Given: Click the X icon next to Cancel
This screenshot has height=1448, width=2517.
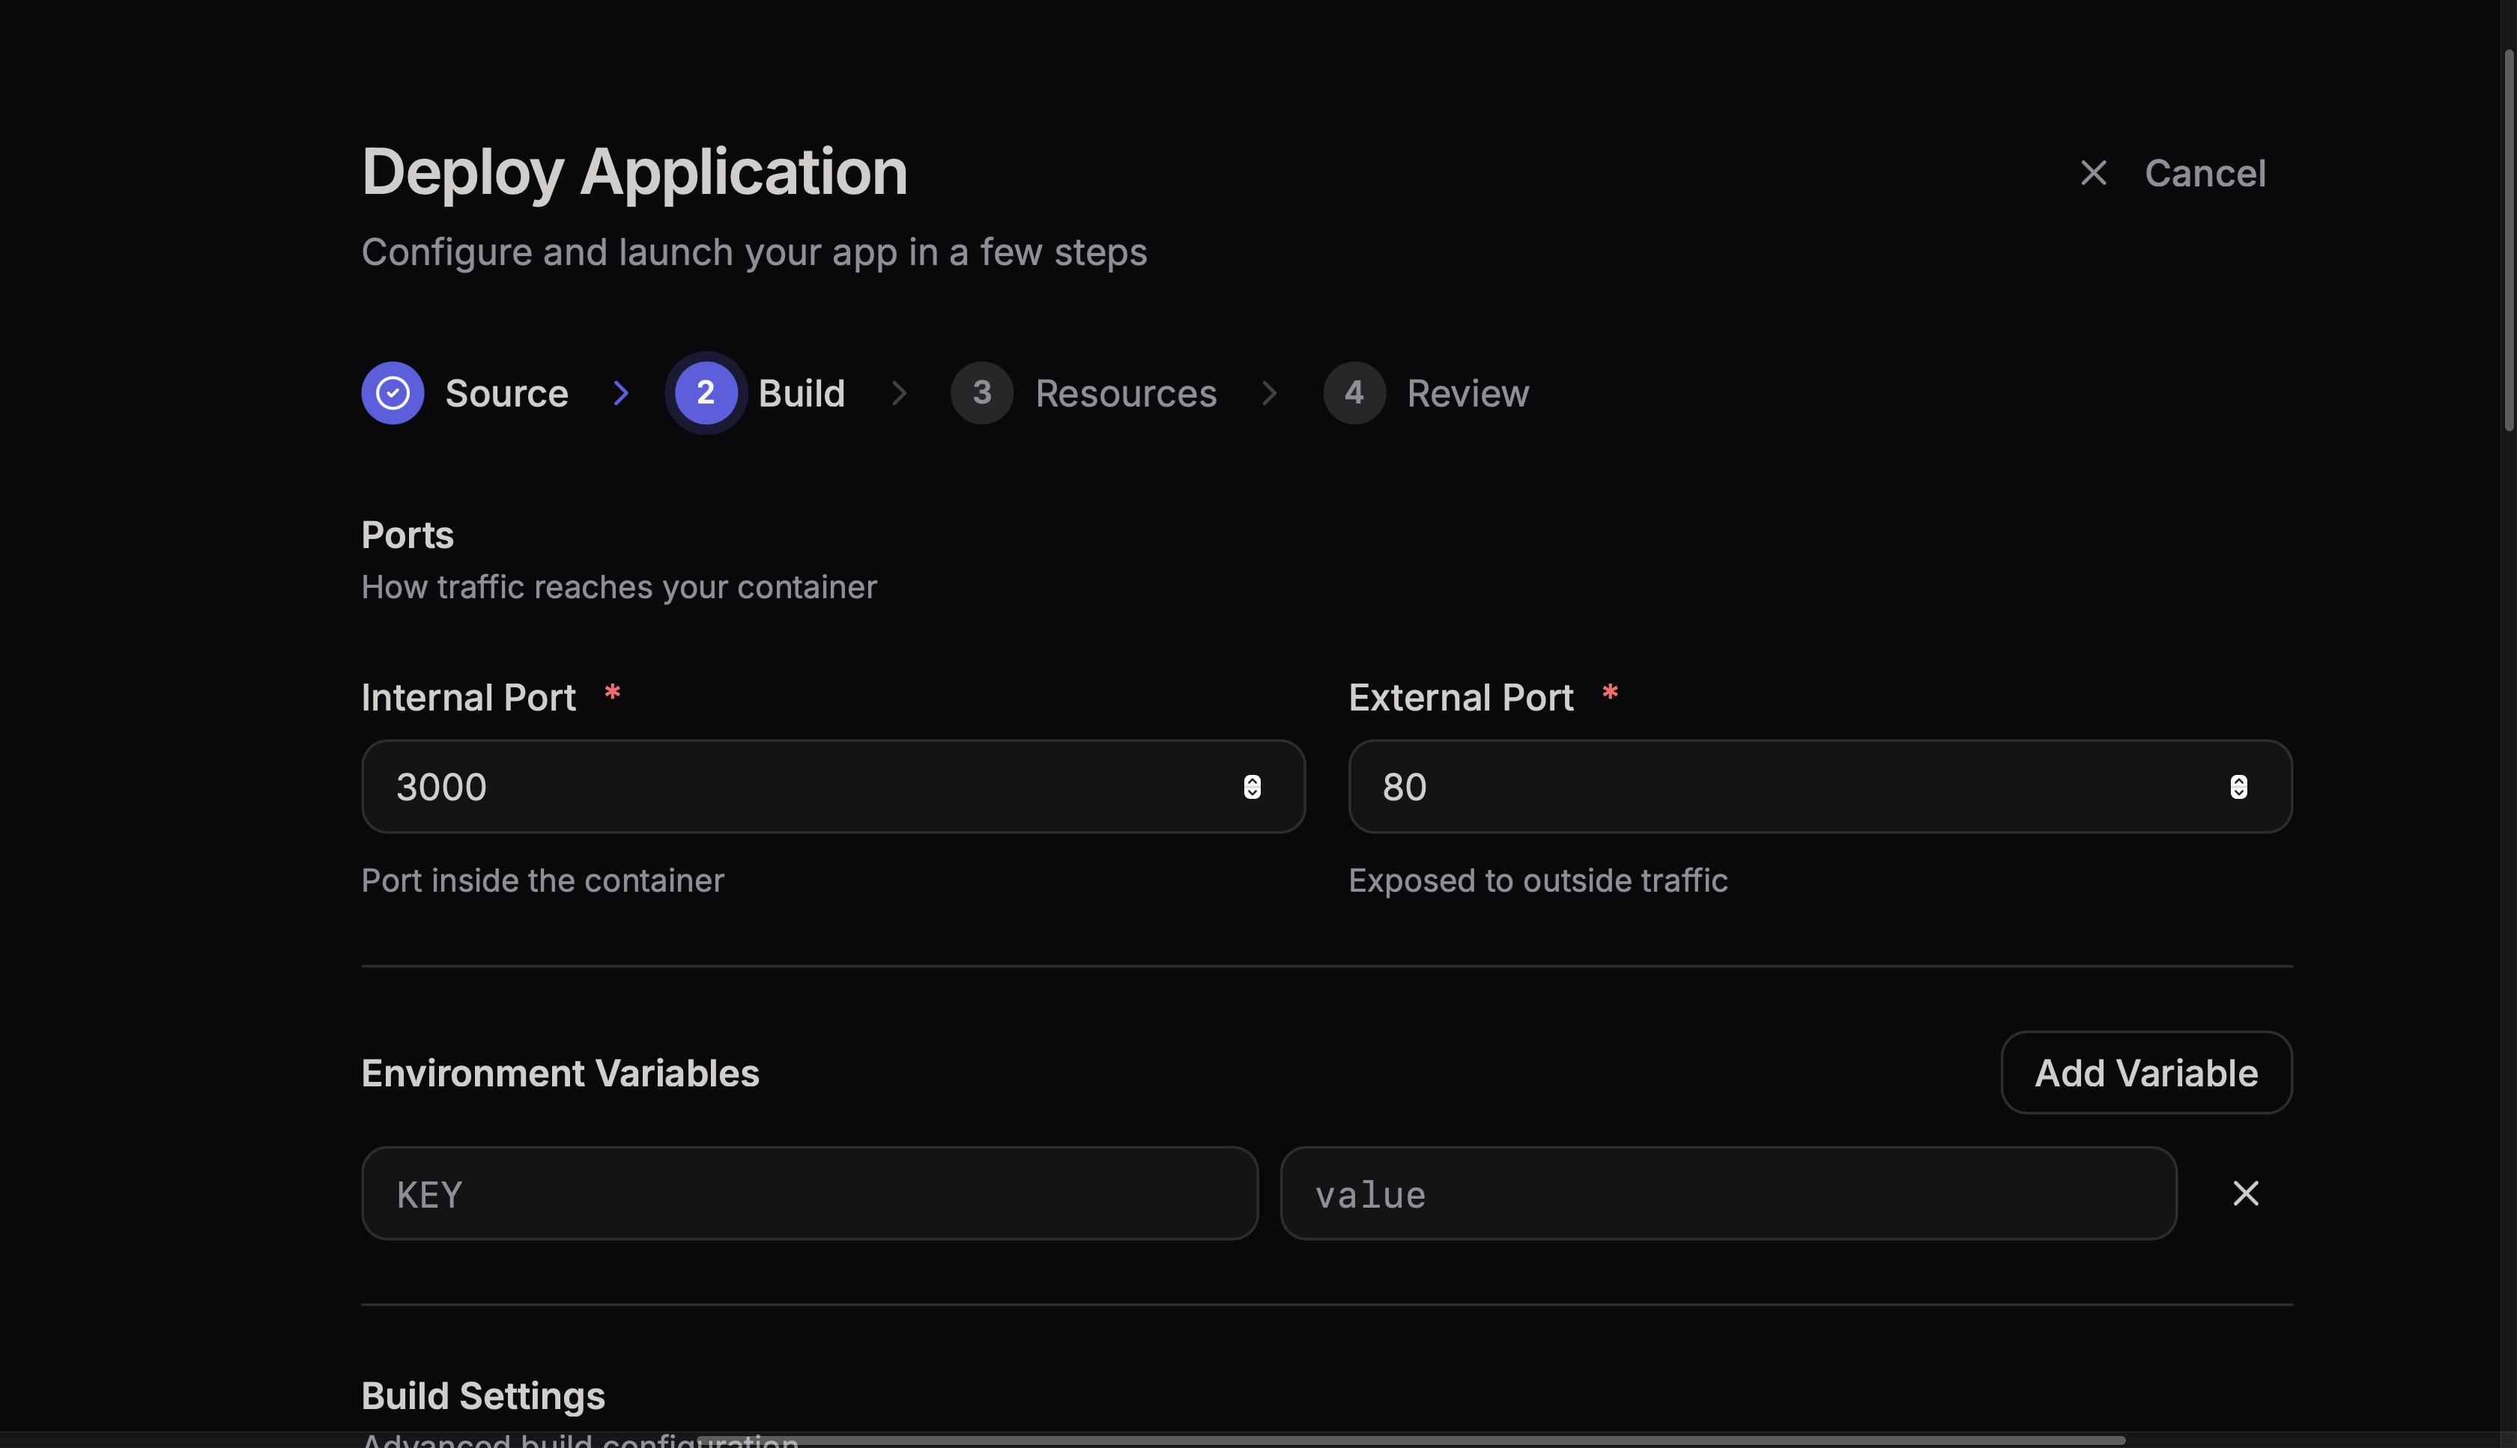Looking at the screenshot, I should point(2093,173).
